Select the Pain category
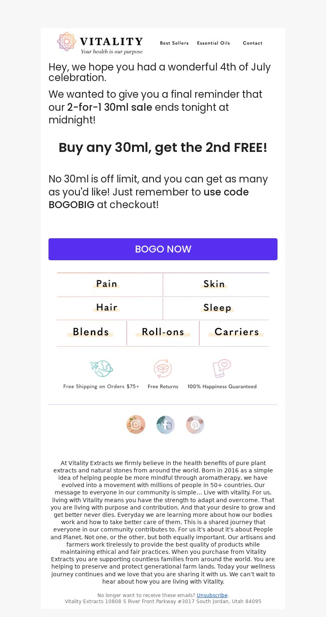326x617 pixels. [107, 284]
